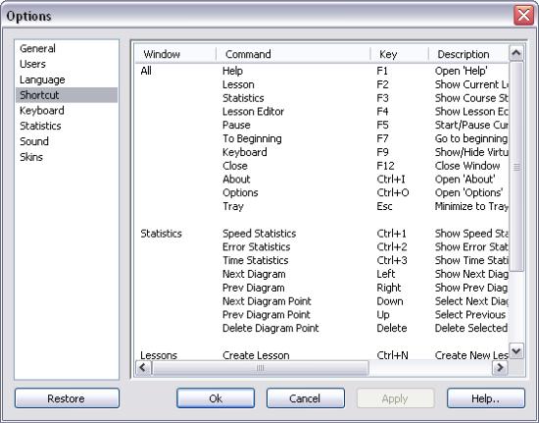Select the Statistics command with F3 key
This screenshot has height=423, width=539.
[x=243, y=98]
